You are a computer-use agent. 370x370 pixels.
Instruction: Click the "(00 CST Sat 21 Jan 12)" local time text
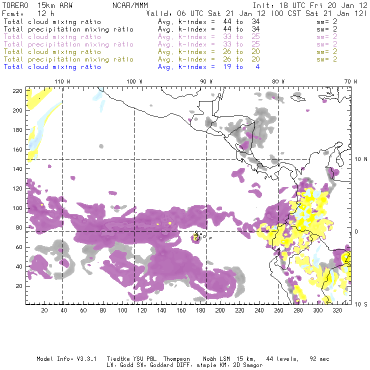[x=318, y=13]
